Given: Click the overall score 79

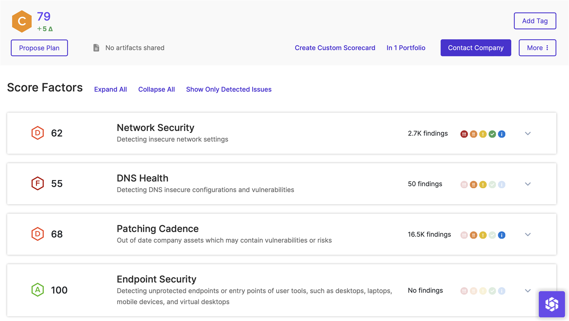Looking at the screenshot, I should point(44,16).
